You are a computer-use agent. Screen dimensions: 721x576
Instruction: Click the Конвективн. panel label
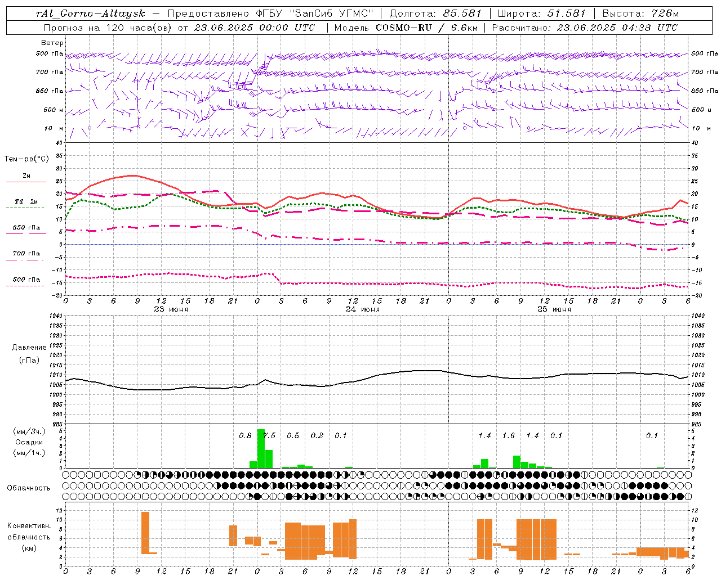tap(29, 525)
